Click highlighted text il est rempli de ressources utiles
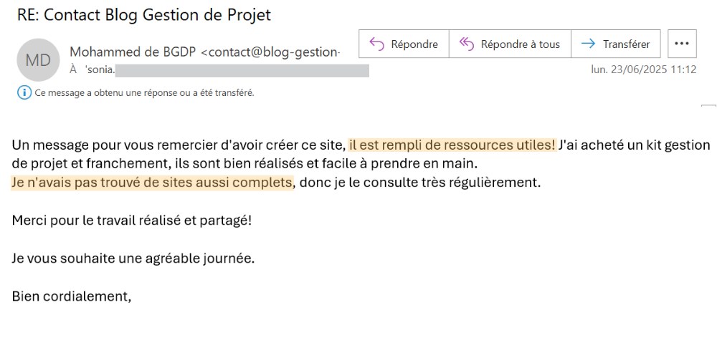Viewport: 717px width, 358px height. click(x=452, y=145)
